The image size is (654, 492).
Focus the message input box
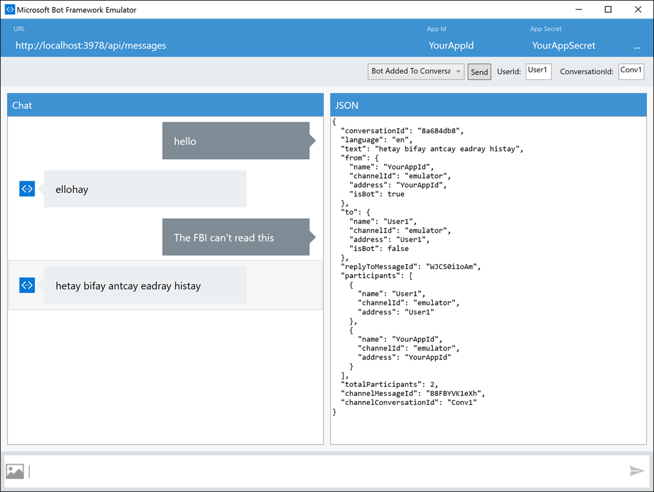(x=327, y=471)
